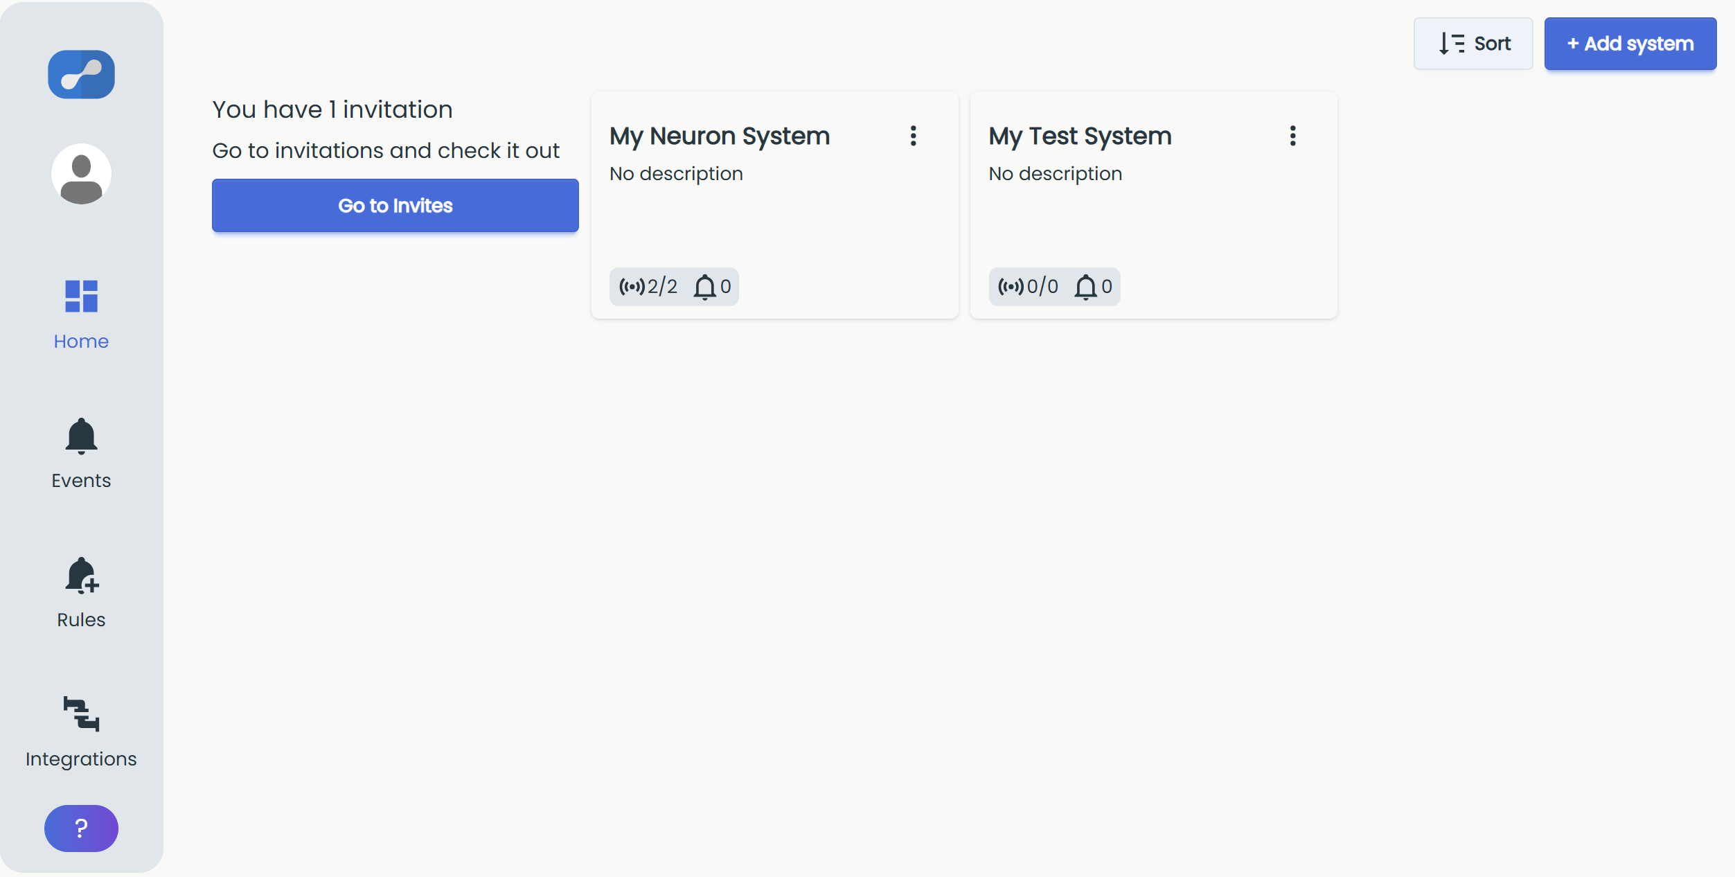Click 'No description' under My Test System

coord(1055,174)
